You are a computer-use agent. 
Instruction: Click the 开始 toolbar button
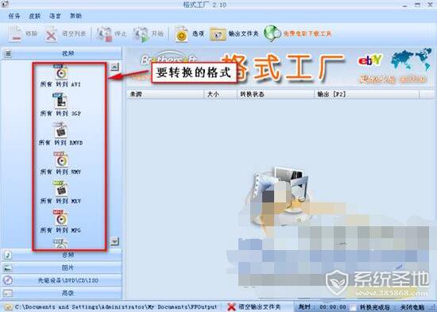click(x=148, y=34)
